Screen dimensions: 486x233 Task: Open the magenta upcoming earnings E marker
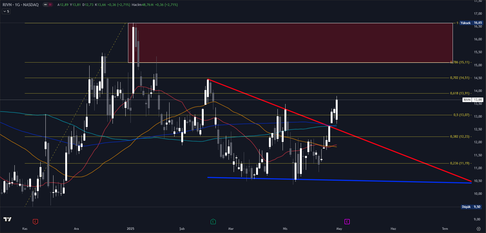pyautogui.click(x=347, y=222)
